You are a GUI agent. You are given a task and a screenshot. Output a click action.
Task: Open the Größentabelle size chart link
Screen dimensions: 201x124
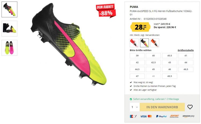[186, 50]
